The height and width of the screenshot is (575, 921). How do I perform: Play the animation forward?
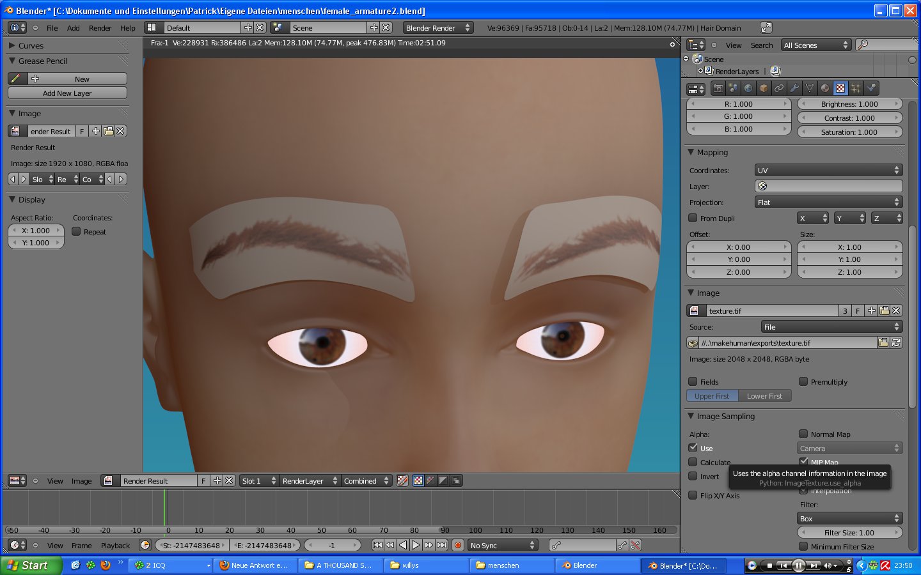click(x=416, y=545)
